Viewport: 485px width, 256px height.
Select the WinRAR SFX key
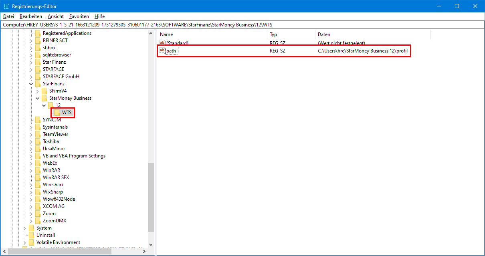click(x=56, y=177)
